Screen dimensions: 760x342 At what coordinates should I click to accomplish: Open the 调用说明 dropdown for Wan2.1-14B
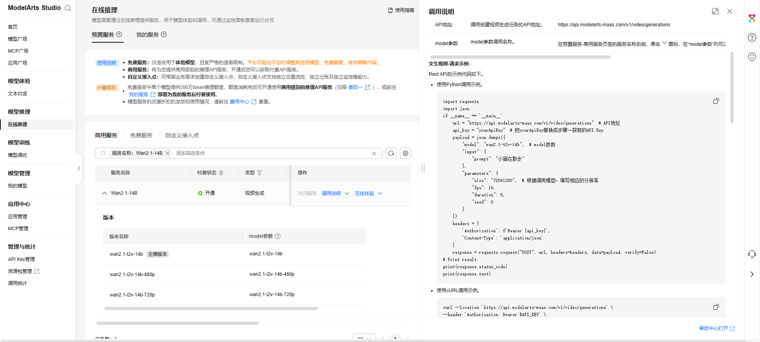tap(335, 194)
